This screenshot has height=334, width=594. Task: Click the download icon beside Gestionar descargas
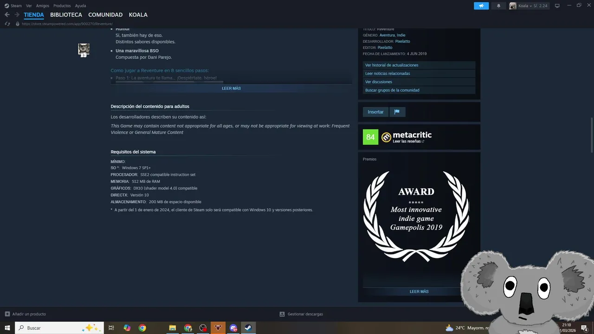[282, 314]
